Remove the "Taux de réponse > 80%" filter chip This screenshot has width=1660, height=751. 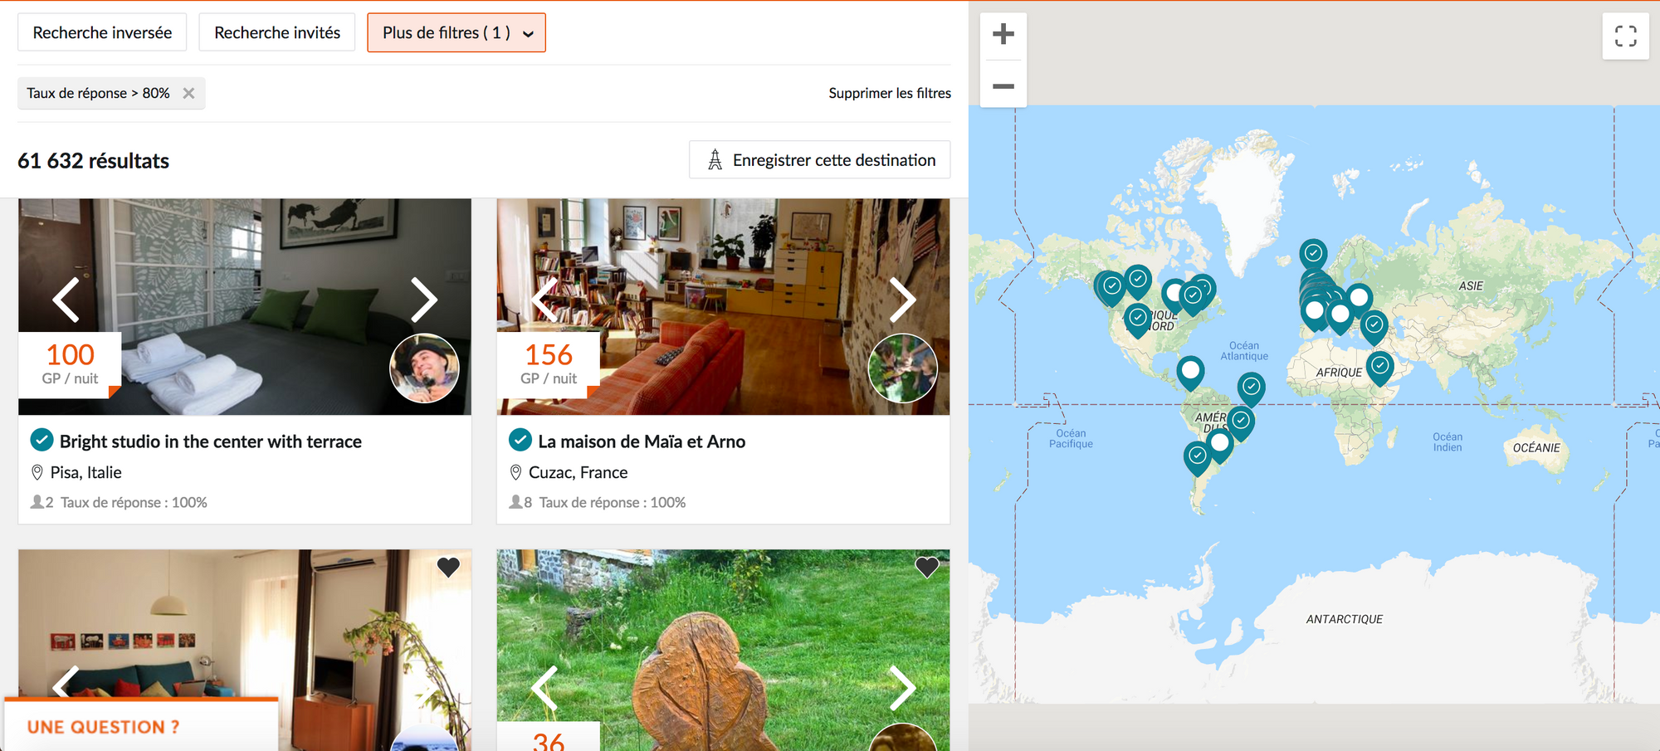tap(188, 93)
